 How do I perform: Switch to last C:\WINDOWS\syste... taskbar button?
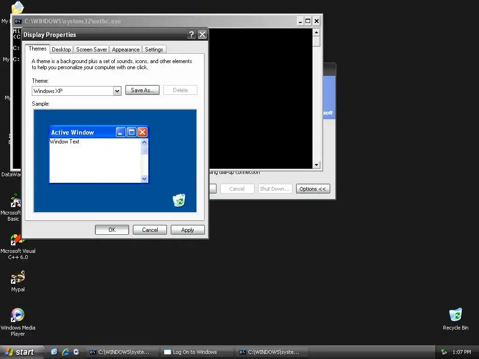point(272,352)
